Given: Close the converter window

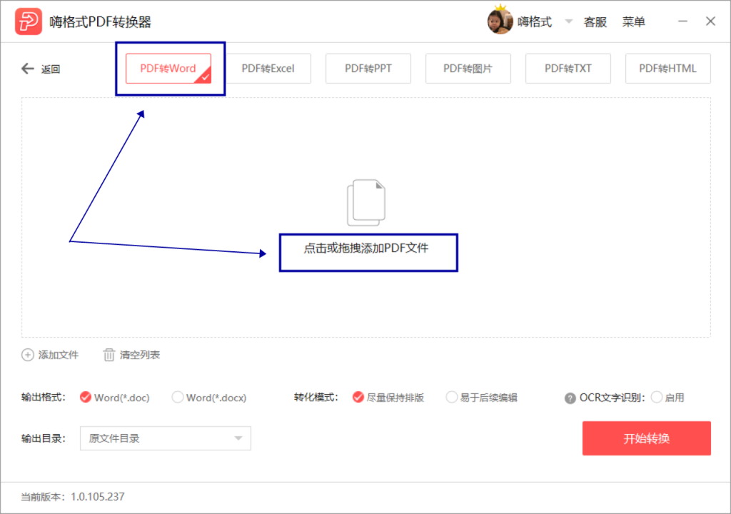Looking at the screenshot, I should pos(710,21).
